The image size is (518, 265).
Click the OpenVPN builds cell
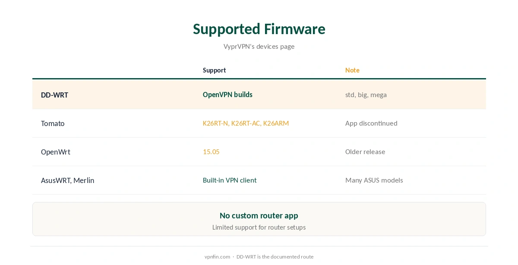click(227, 95)
